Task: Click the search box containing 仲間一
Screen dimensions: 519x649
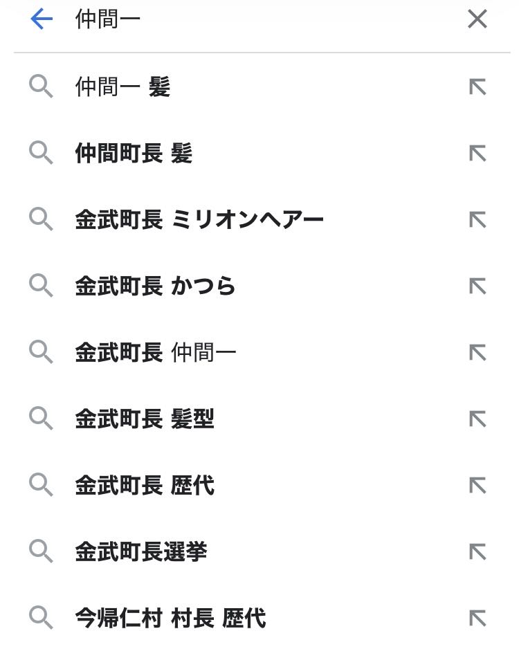Action: 263,19
